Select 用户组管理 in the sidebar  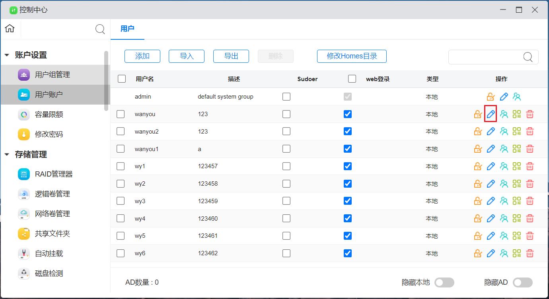coord(52,75)
